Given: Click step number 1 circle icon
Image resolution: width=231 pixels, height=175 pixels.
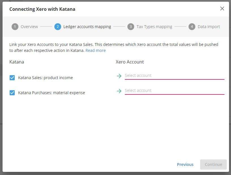Looking at the screenshot, I should [x=15, y=27].
